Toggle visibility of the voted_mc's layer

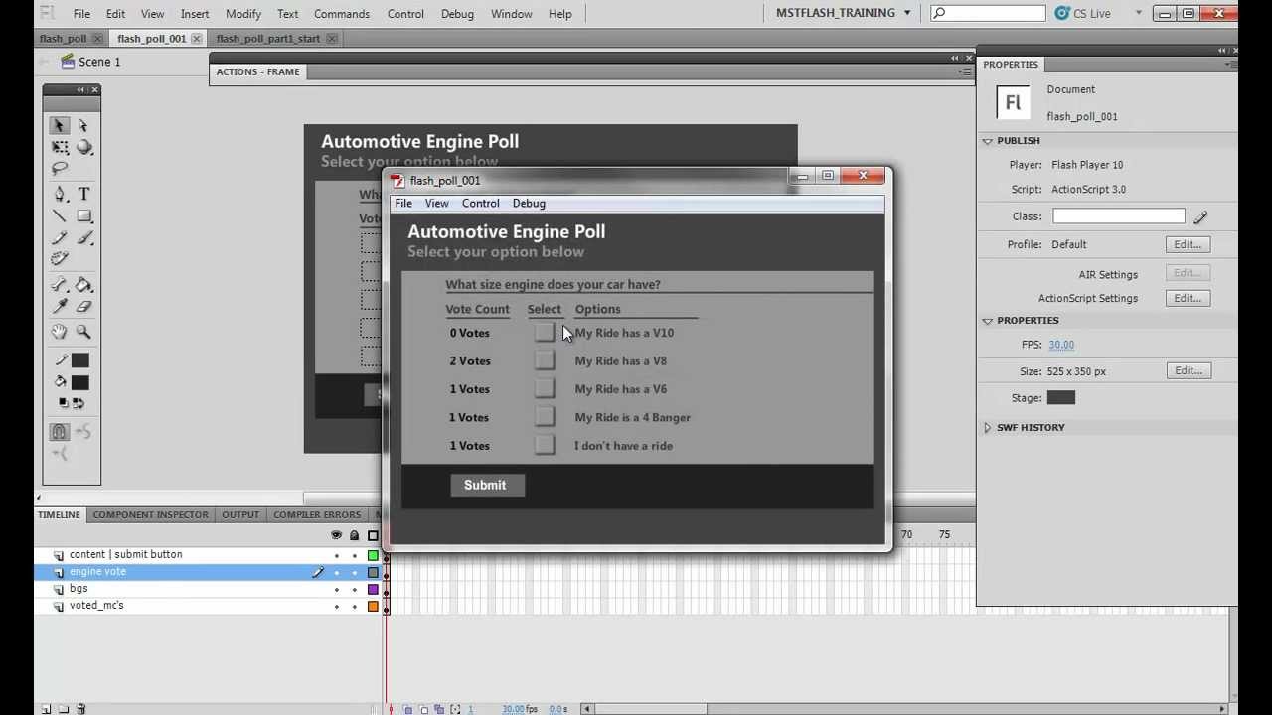point(337,606)
